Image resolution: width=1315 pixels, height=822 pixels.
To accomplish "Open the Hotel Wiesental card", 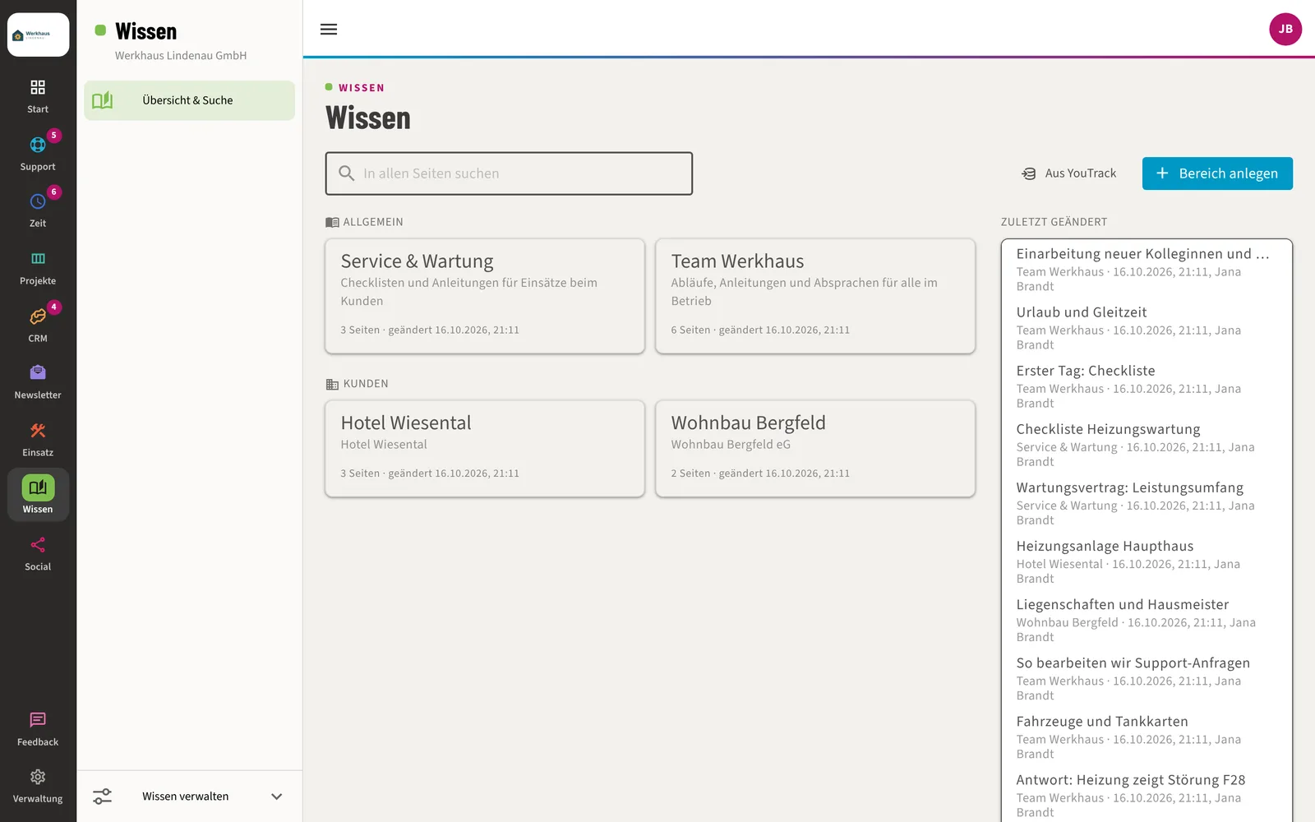I will pos(485,449).
